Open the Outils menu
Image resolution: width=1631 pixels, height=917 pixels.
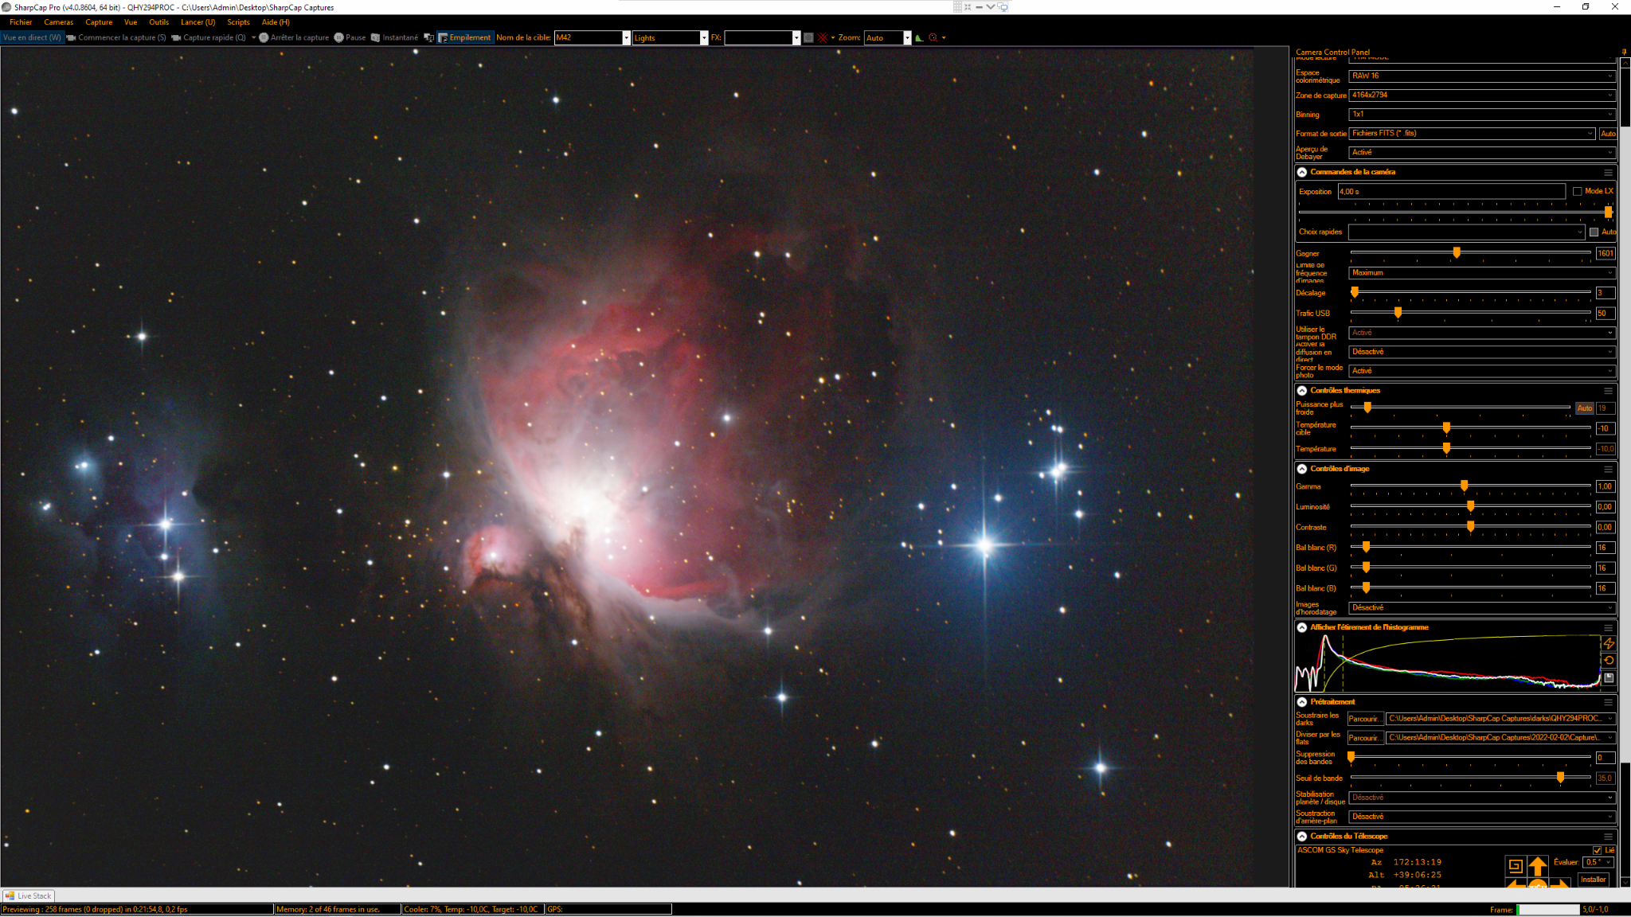point(158,22)
